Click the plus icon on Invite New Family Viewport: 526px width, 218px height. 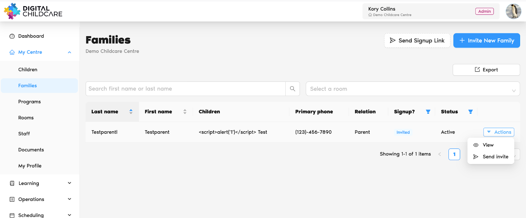[462, 40]
